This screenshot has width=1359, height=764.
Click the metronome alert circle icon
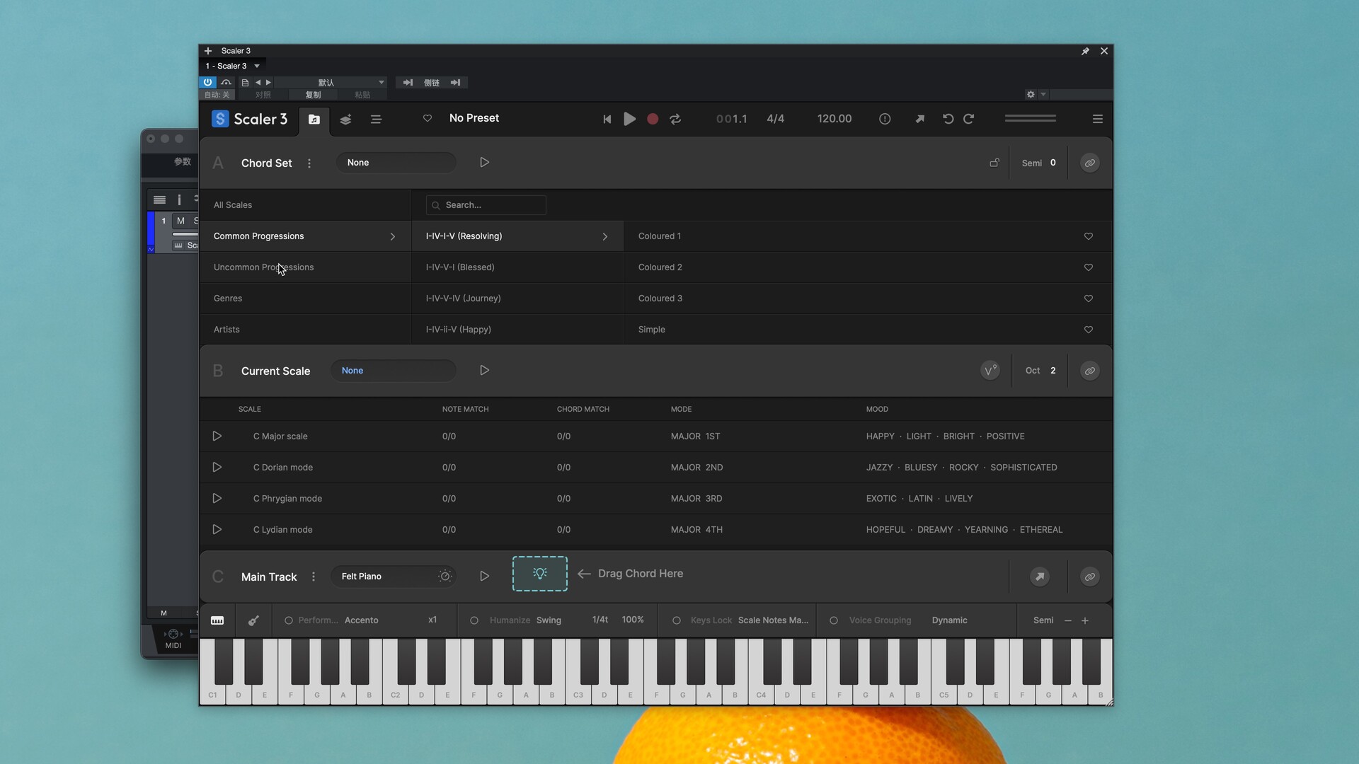pos(885,119)
